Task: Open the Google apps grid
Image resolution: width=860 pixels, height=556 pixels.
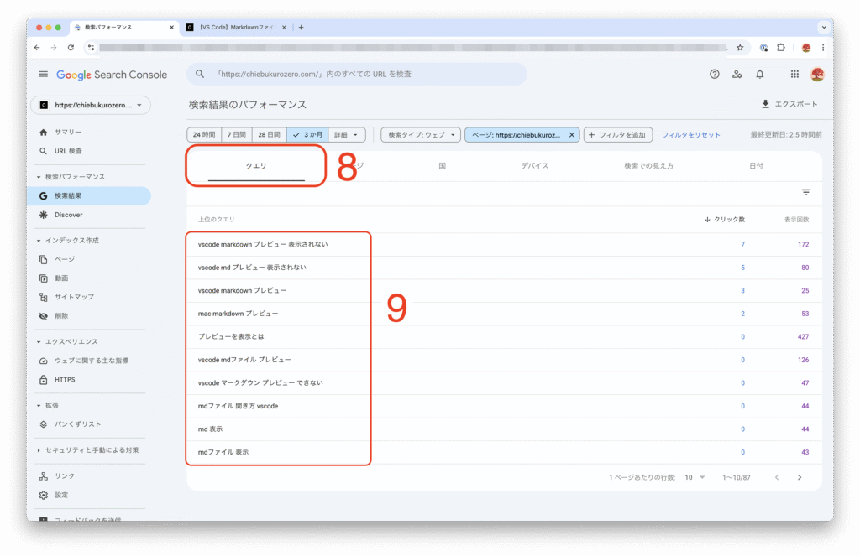Action: click(x=794, y=74)
